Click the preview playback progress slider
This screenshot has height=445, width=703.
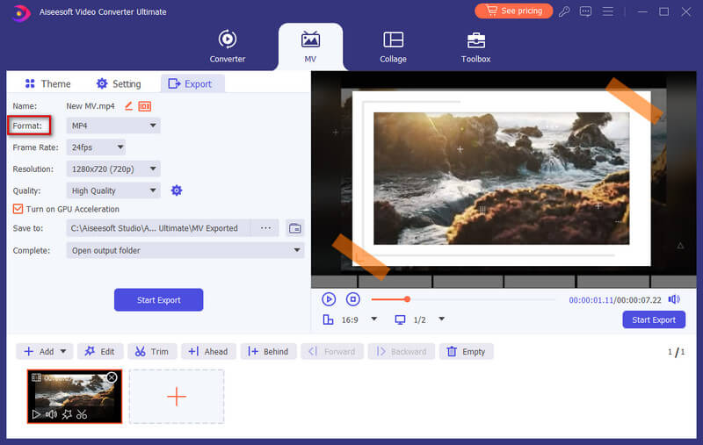[x=475, y=299]
